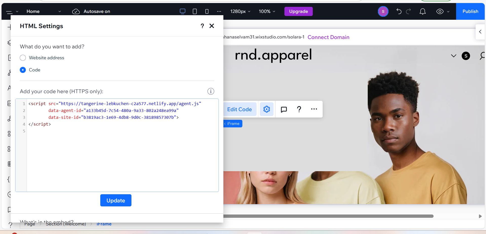Screen dimensions: 486x234
Task: Select Section (Welcome) in the breadcrumb
Action: coord(66,224)
